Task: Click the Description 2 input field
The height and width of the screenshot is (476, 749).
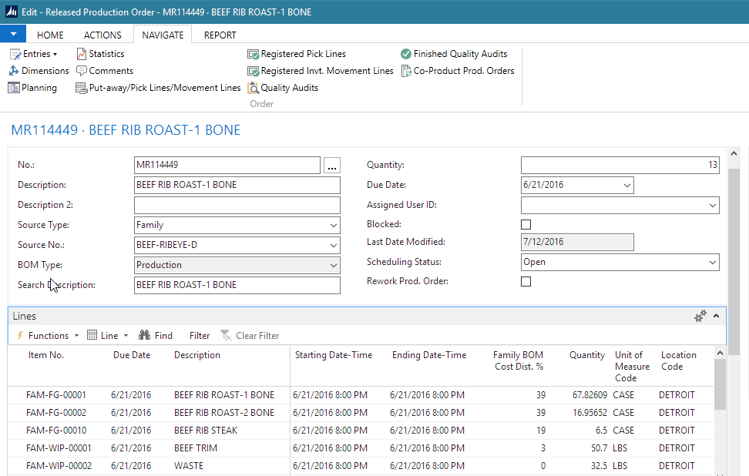Action: coord(237,206)
